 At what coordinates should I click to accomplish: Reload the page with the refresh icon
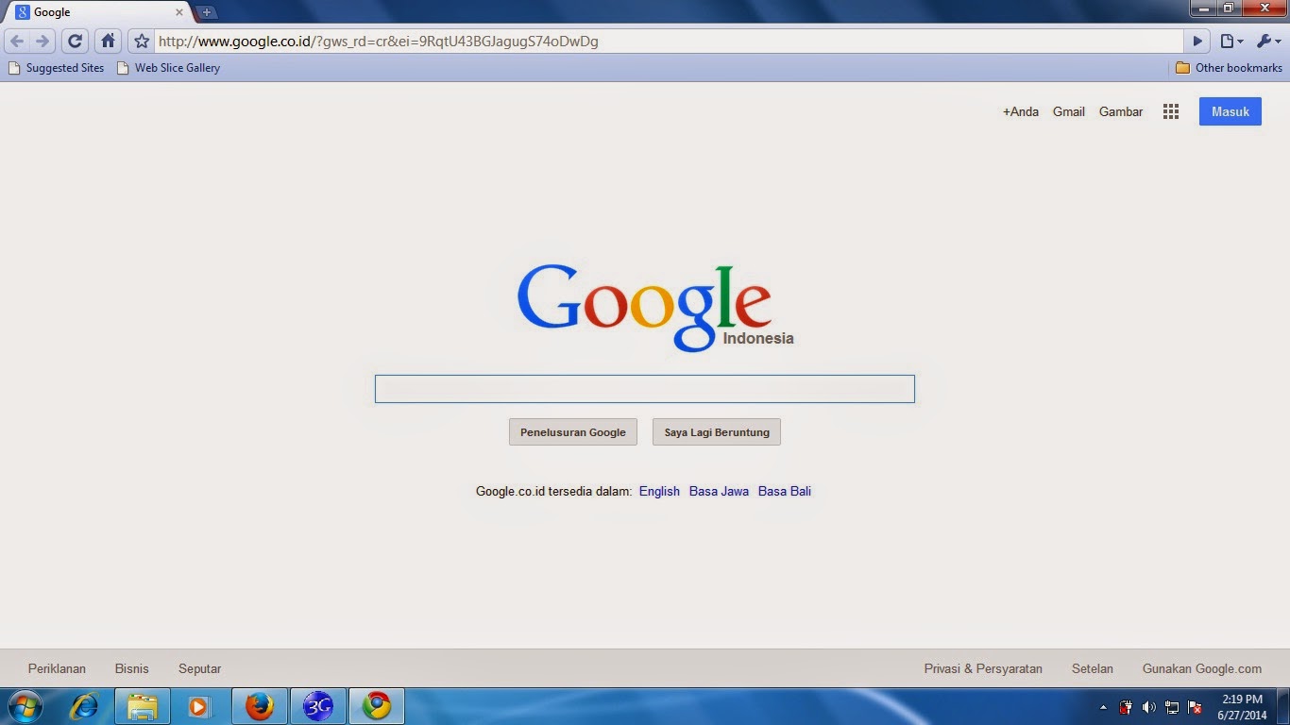click(x=76, y=42)
